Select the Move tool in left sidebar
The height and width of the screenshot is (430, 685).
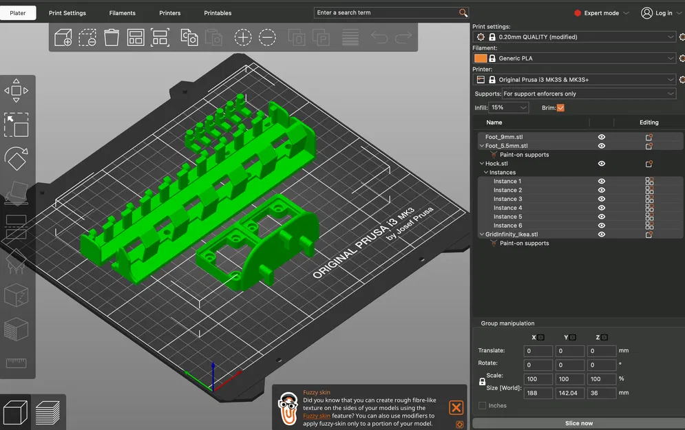click(x=16, y=91)
